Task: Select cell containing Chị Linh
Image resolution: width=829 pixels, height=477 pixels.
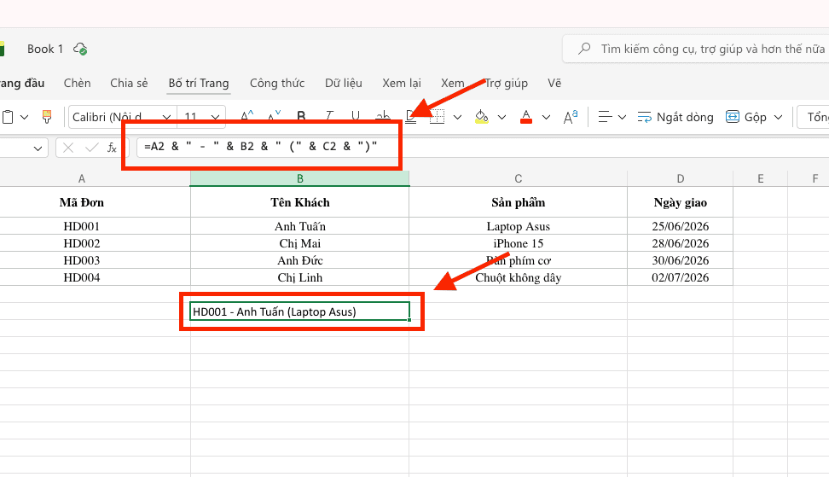Action: pos(299,277)
